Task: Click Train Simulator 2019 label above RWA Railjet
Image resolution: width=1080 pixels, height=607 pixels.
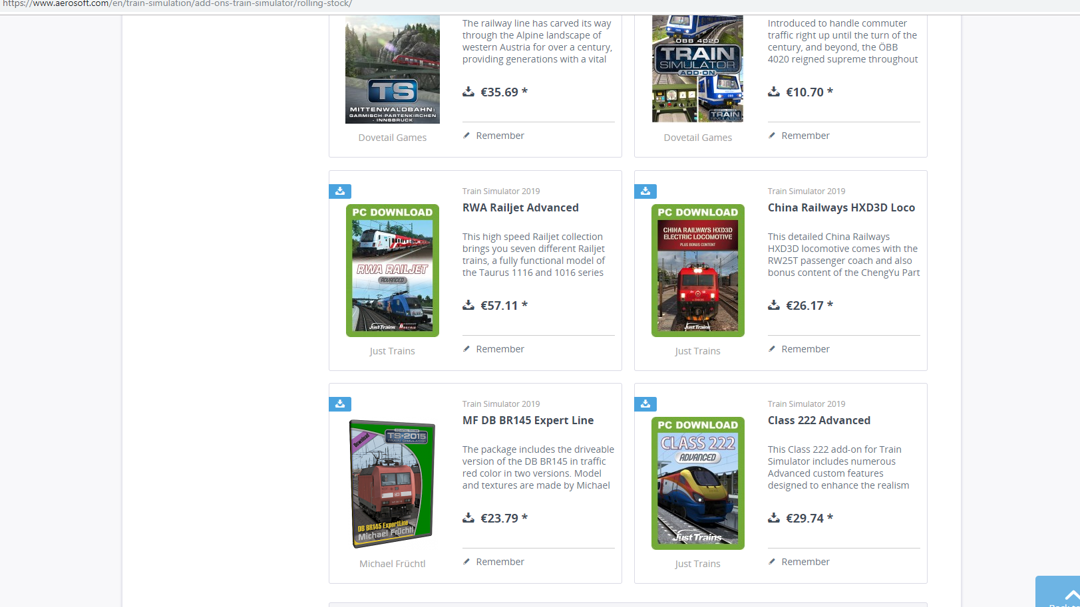Action: pos(501,191)
